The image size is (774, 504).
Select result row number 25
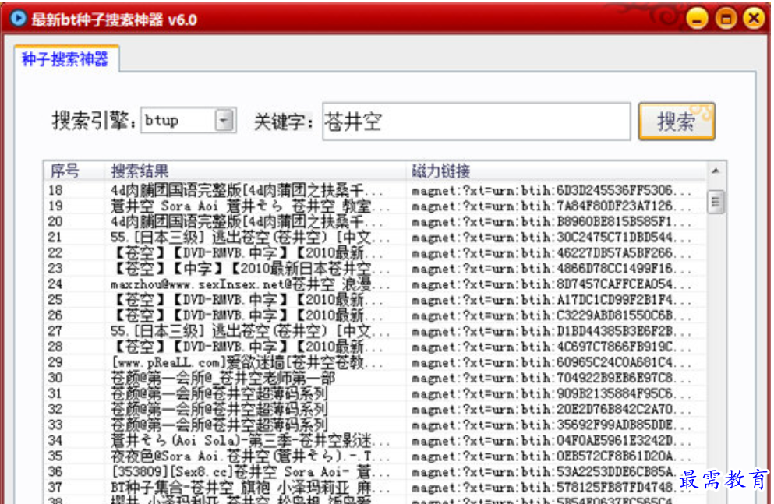(375, 300)
